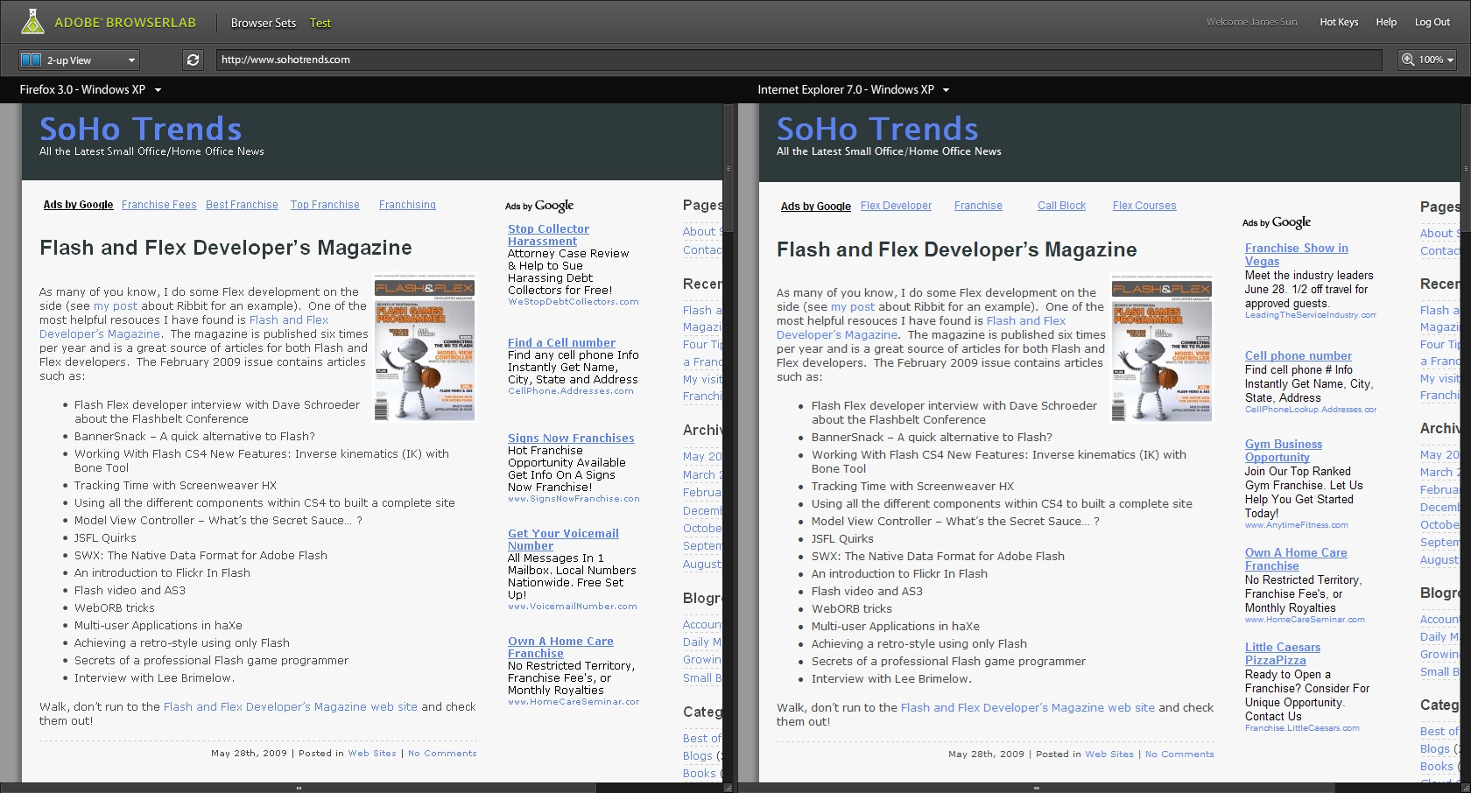Click Web Sites category link in IE pane
The height and width of the screenshot is (793, 1471).
[x=1109, y=754]
